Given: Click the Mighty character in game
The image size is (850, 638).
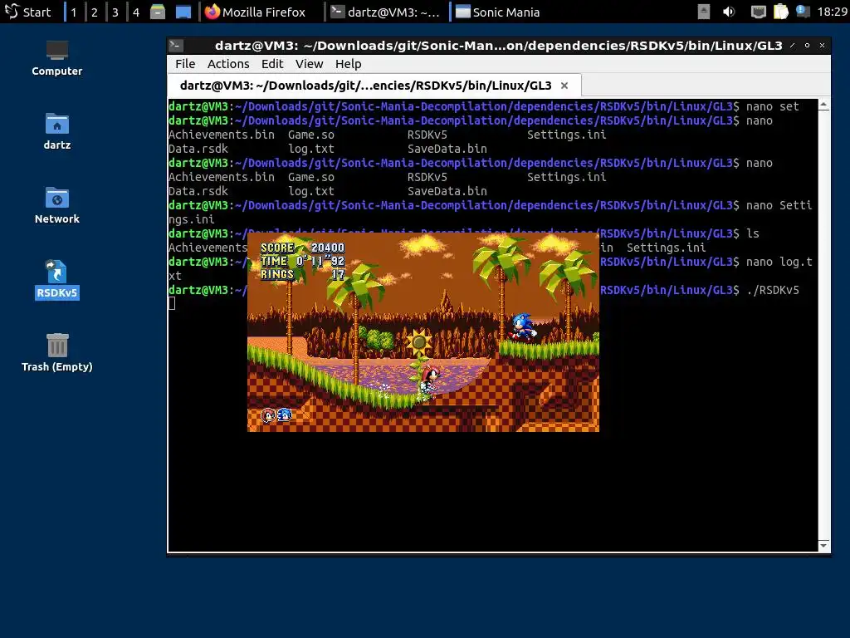Looking at the screenshot, I should click(429, 382).
